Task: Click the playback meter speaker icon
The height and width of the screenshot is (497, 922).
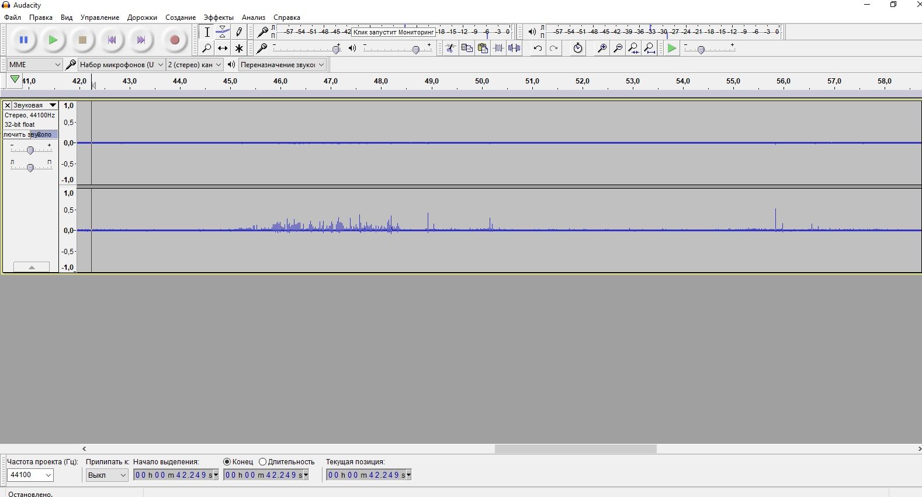Action: coord(532,32)
